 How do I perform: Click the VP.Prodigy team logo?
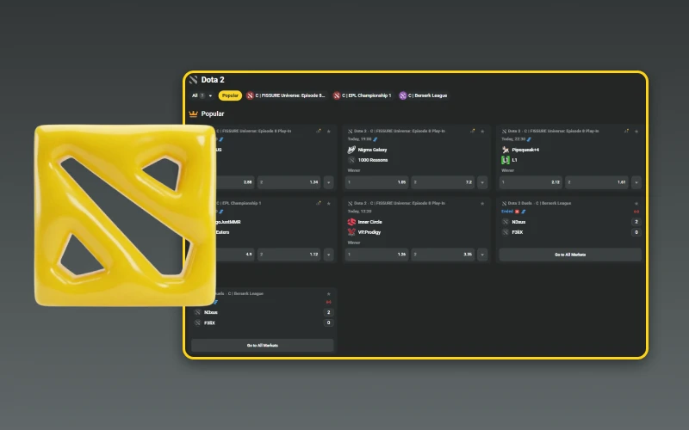(x=351, y=232)
